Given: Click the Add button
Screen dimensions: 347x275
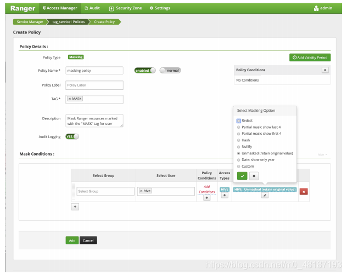Looking at the screenshot, I should click(x=72, y=240).
